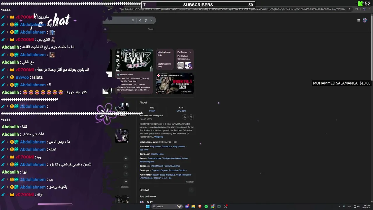Open Discord from the taskbar

pyautogui.click(x=187, y=206)
